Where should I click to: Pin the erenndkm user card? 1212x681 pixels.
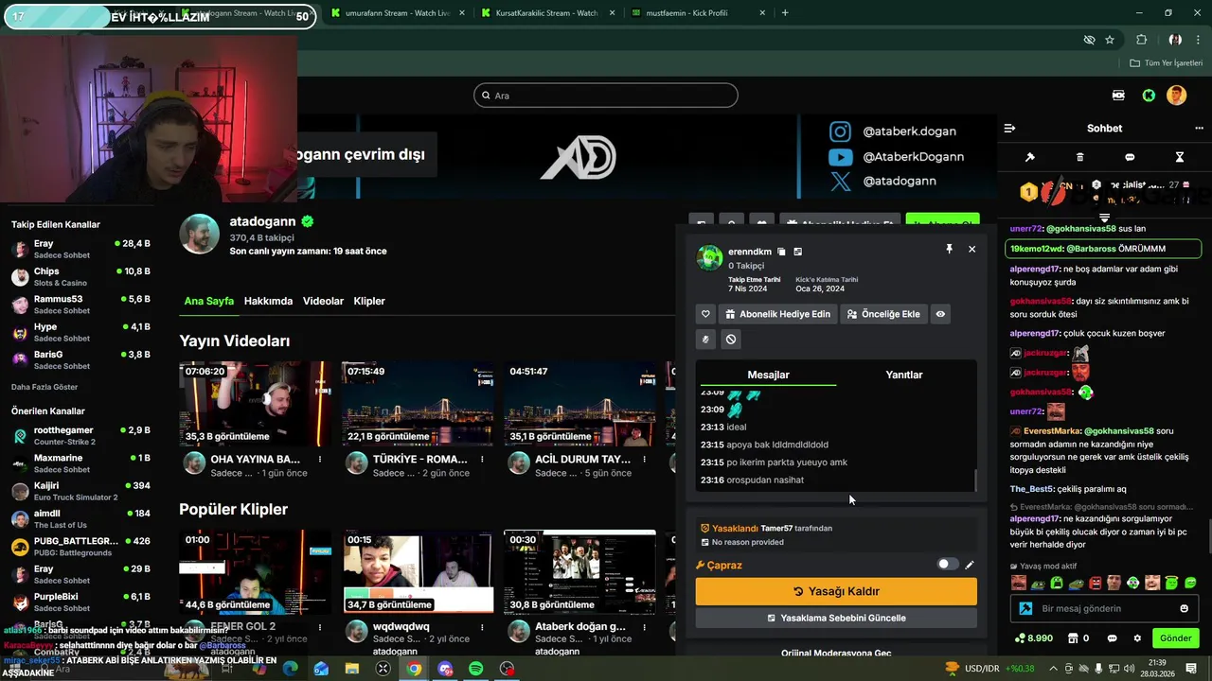pos(949,249)
